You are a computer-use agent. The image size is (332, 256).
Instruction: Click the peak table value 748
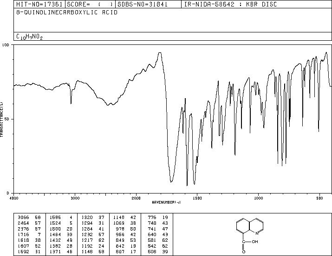[152, 223]
